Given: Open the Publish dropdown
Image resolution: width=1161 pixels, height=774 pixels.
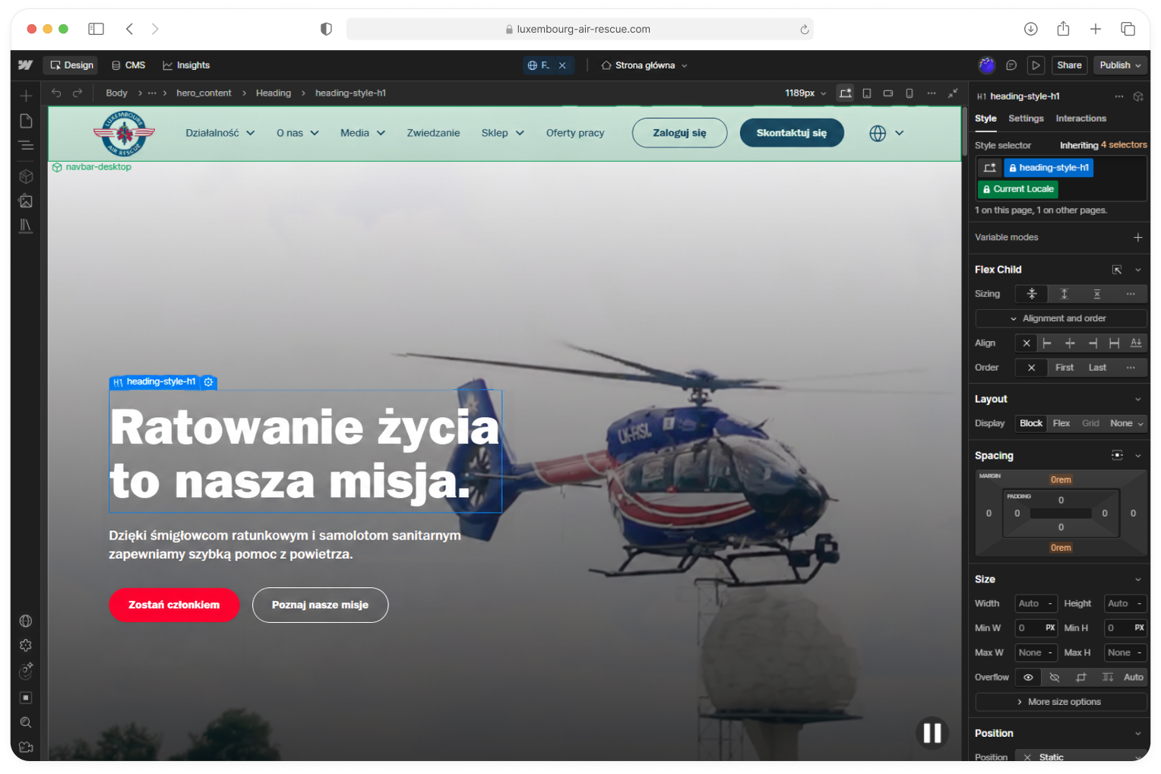Looking at the screenshot, I should tap(1120, 65).
